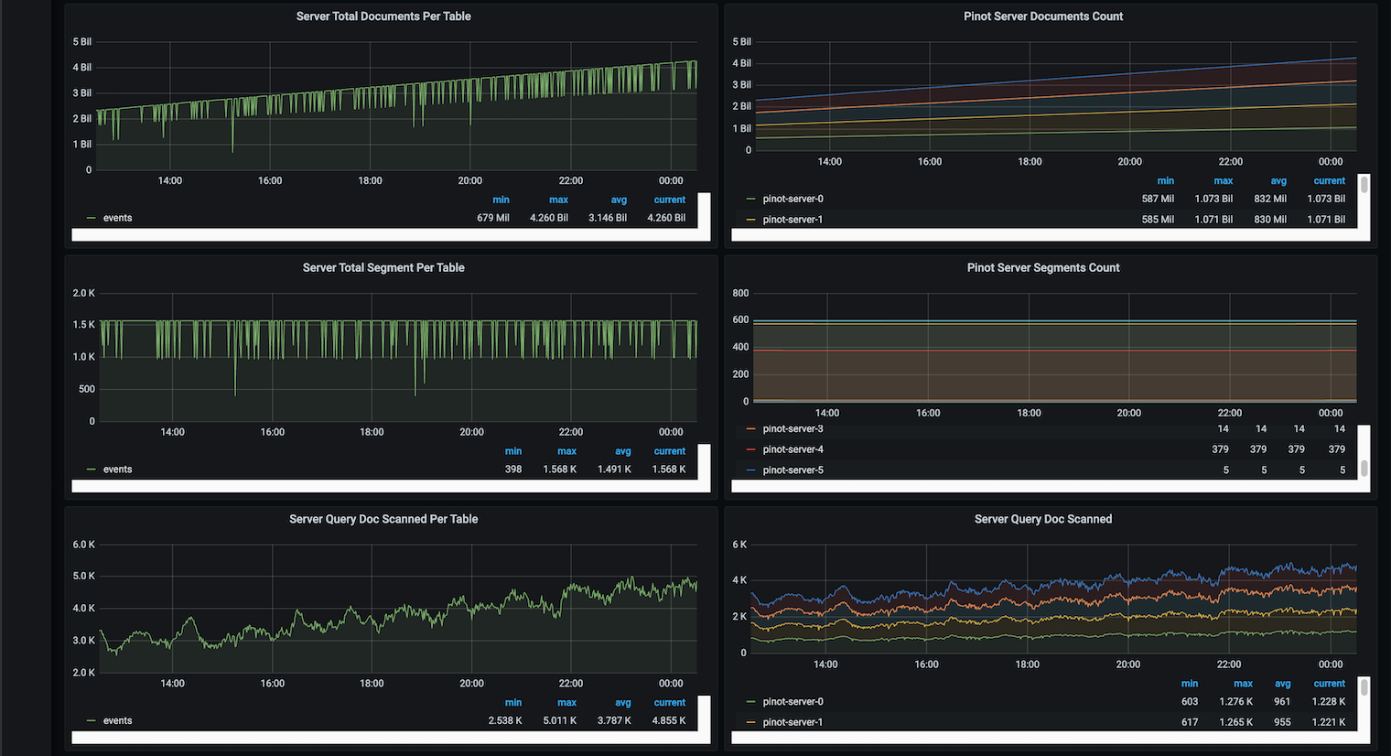Image resolution: width=1391 pixels, height=756 pixels.
Task: Open the Server Total Documents Per Table title menu
Action: (x=383, y=16)
